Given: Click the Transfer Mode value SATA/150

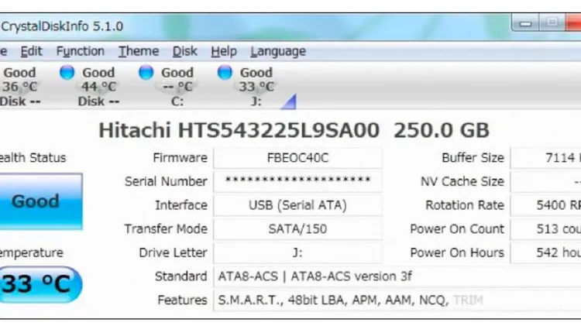Looking at the screenshot, I should pos(298,229).
